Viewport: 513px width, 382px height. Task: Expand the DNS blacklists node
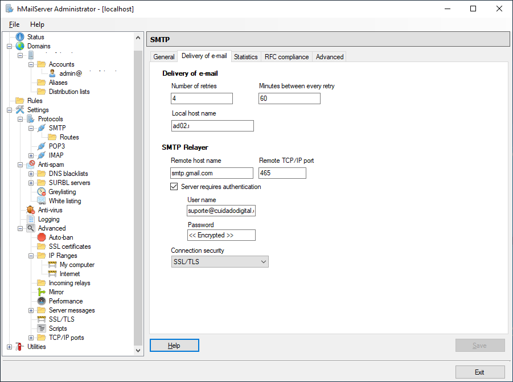31,174
